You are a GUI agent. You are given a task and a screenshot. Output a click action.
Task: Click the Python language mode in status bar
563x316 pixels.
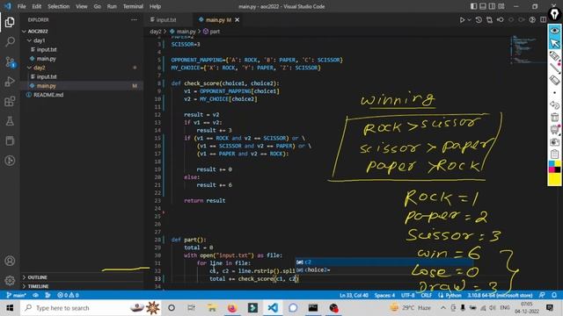[453, 295]
